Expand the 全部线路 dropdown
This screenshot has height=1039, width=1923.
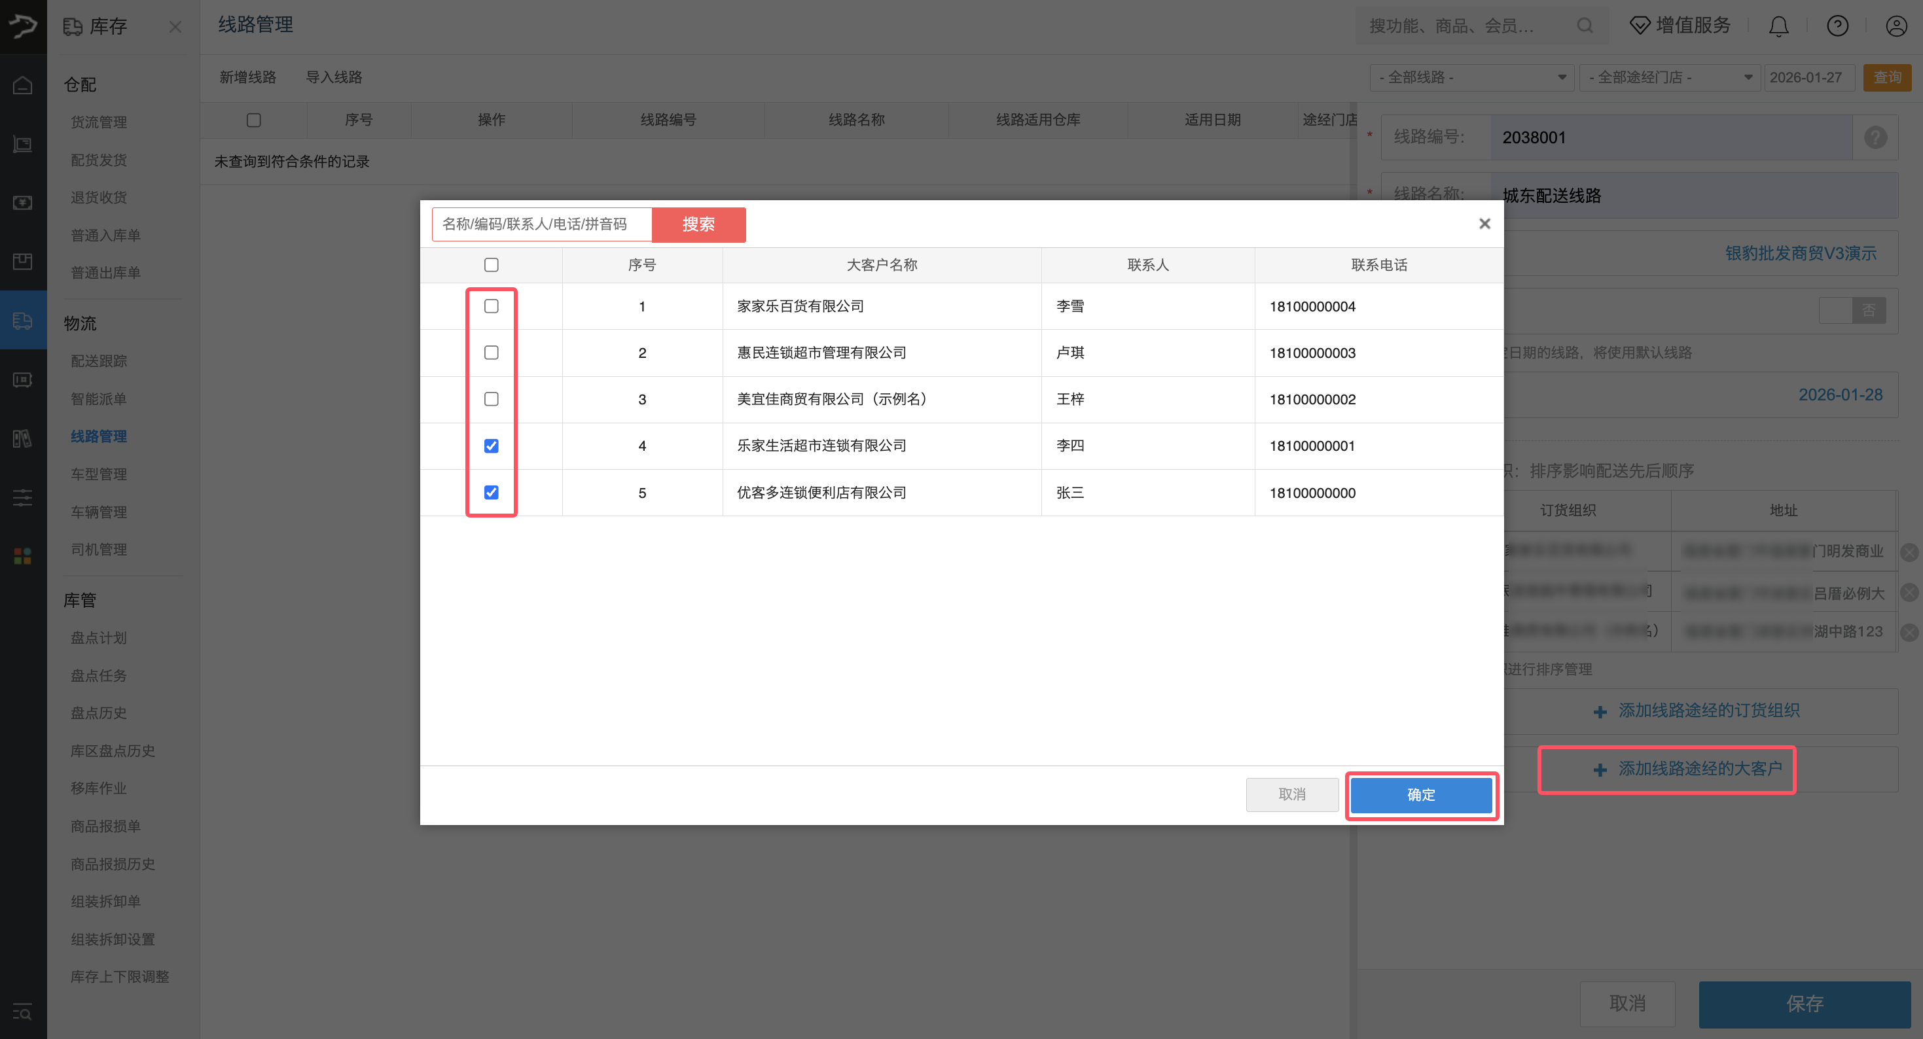coord(1471,78)
